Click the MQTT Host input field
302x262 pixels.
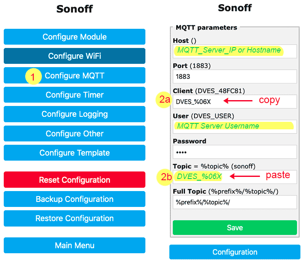click(235, 51)
